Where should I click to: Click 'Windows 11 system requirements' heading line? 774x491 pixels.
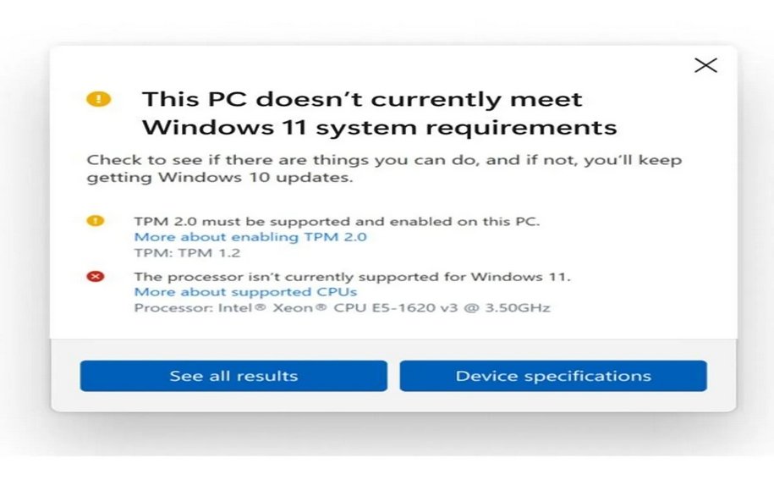[380, 128]
